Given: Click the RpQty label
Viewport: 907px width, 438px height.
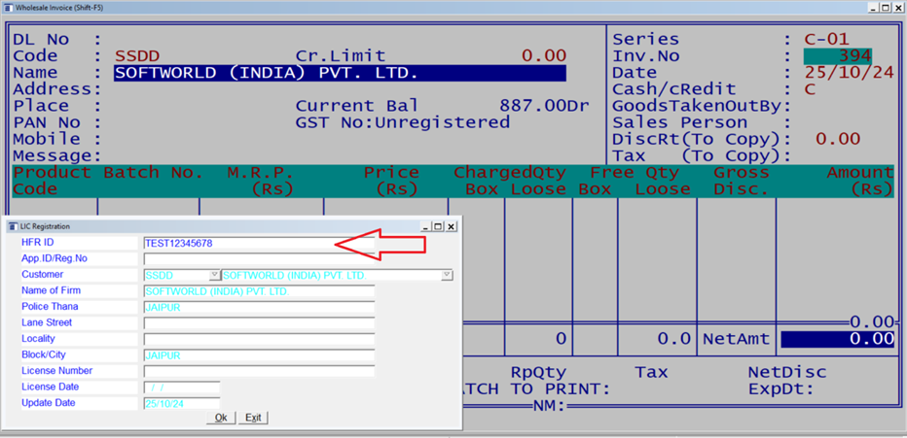Looking at the screenshot, I should tap(538, 373).
